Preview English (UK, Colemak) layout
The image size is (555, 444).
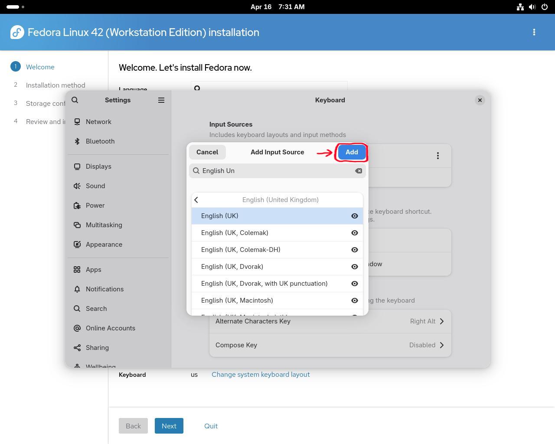(x=355, y=233)
